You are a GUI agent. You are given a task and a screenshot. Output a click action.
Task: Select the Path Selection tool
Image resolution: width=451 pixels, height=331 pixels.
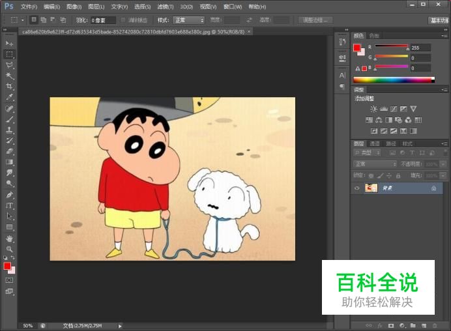[9, 216]
